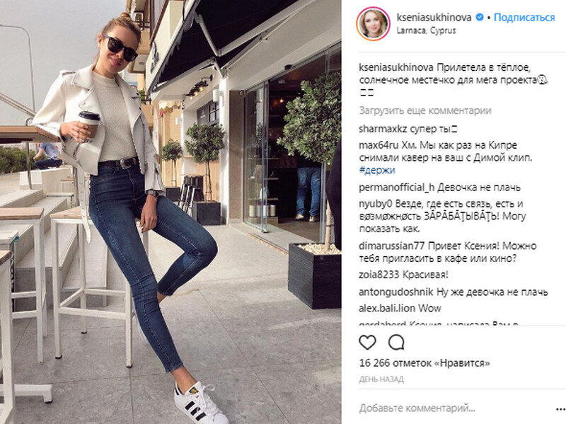Open the three-dots more options menu
Viewport: 566px width, 424px height.
[560, 409]
